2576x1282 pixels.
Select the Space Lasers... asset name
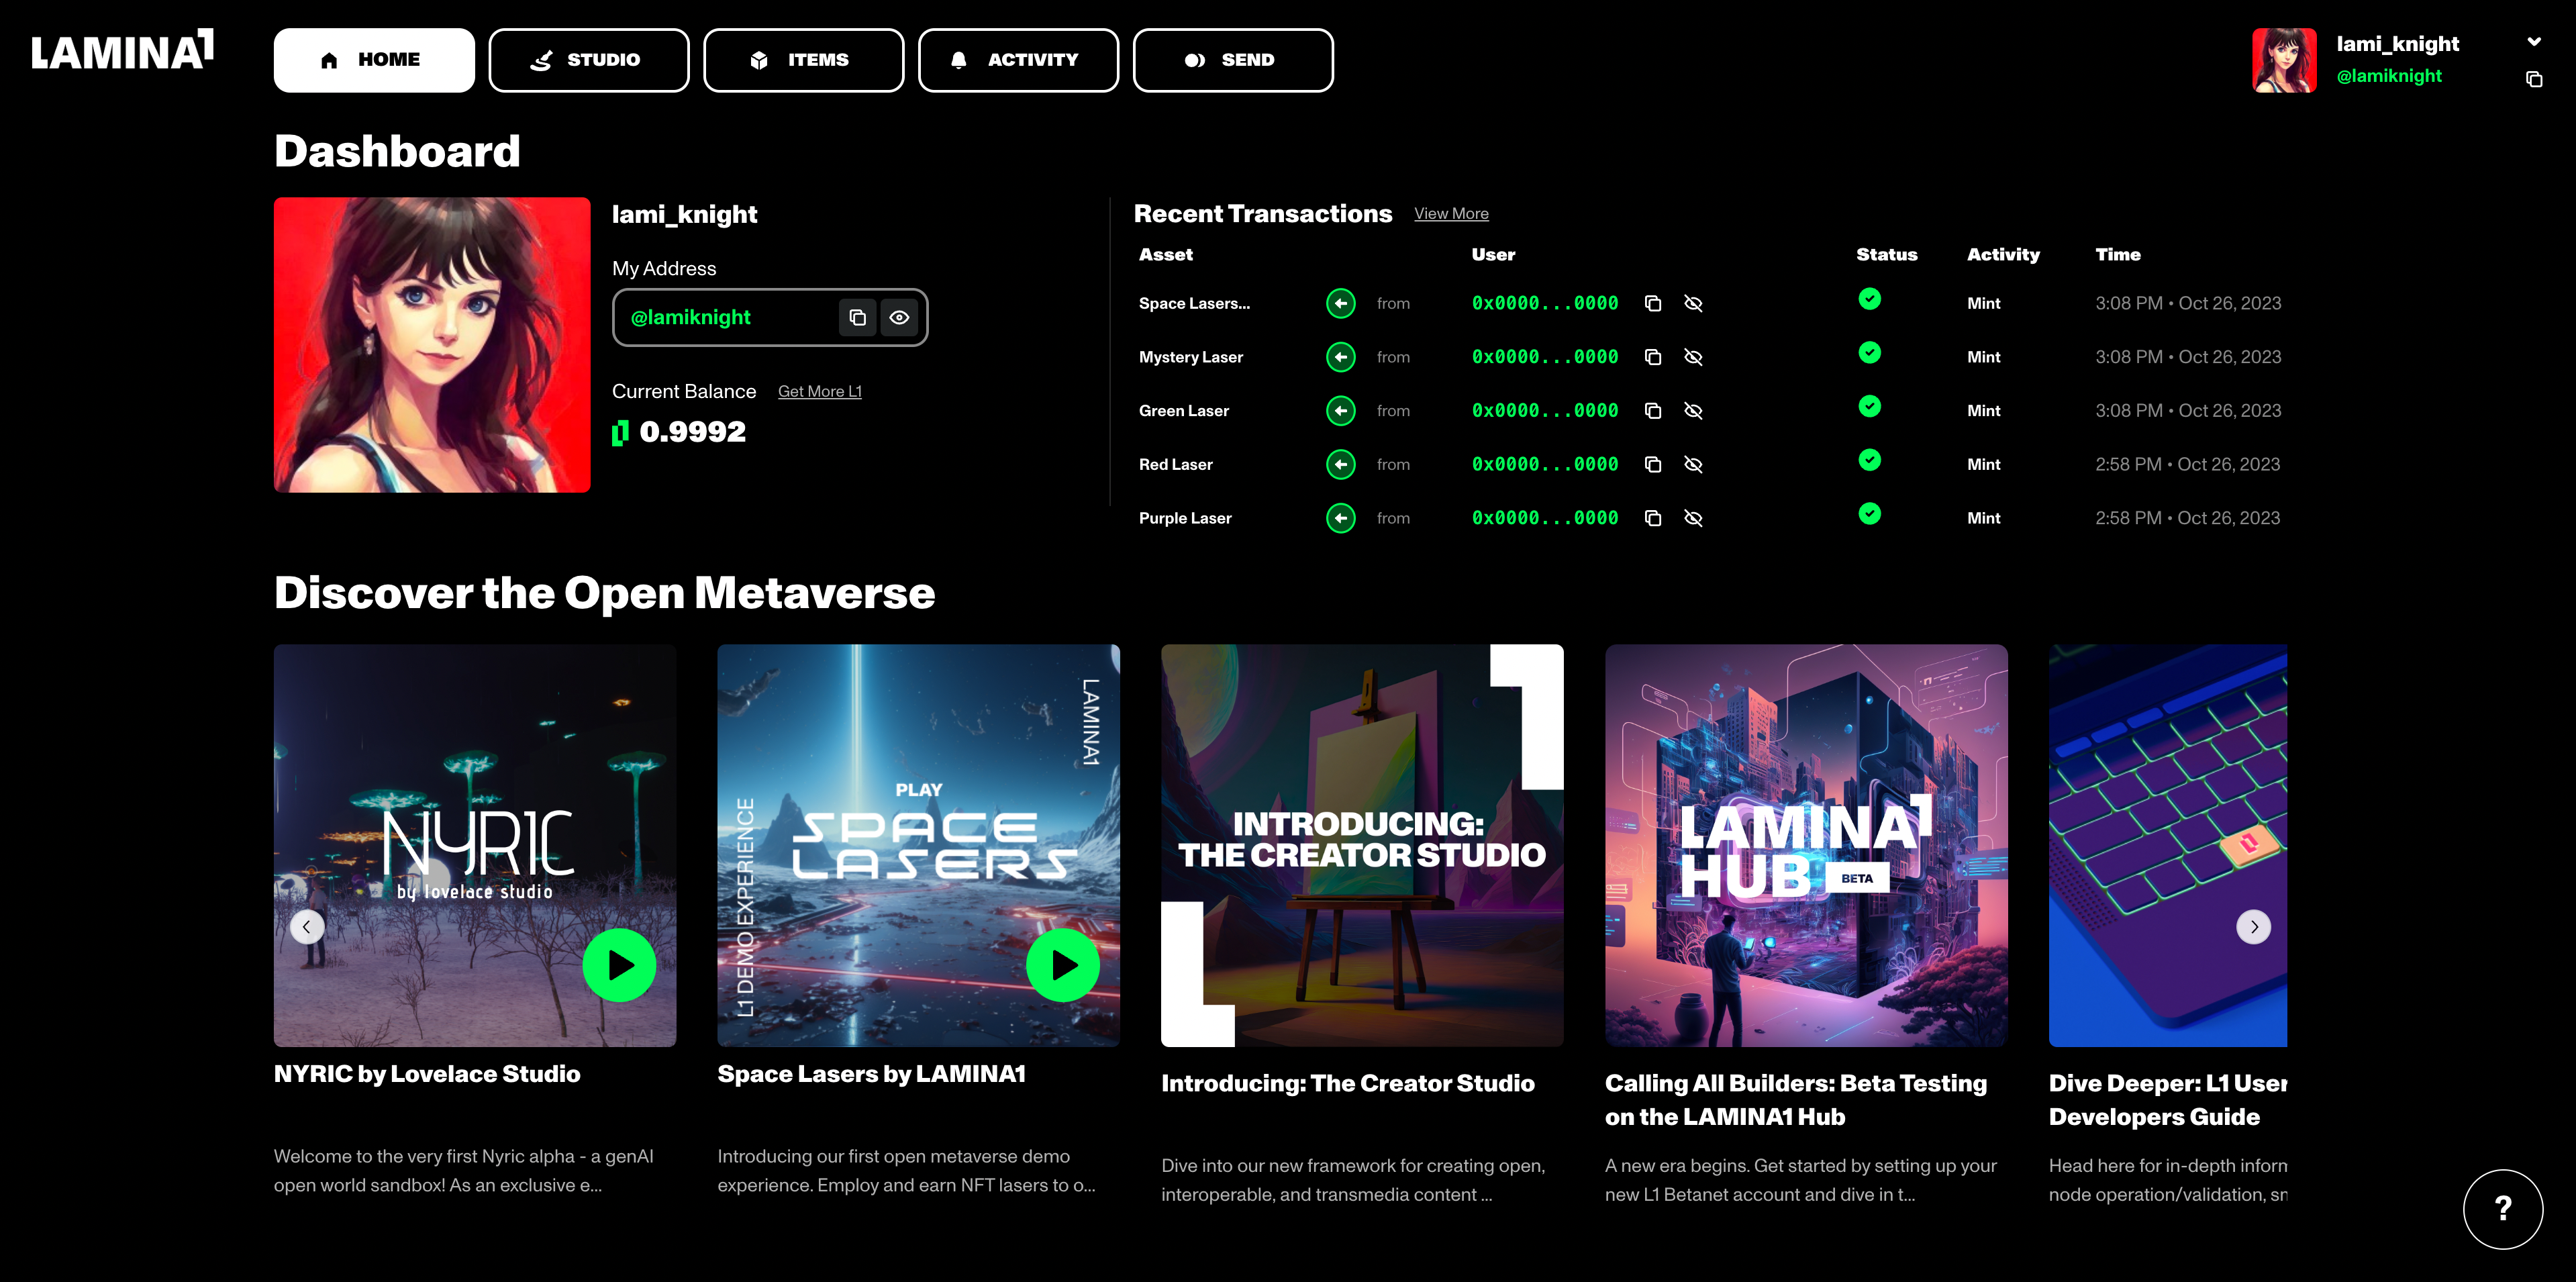click(x=1194, y=303)
